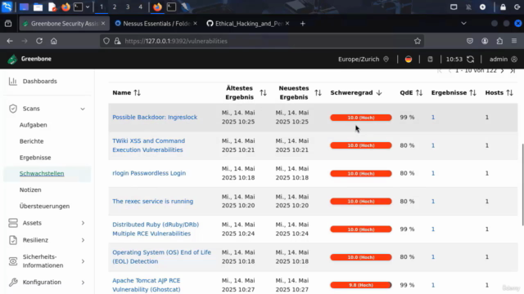Reload the page in Firefox
The width and height of the screenshot is (524, 294).
tap(39, 41)
